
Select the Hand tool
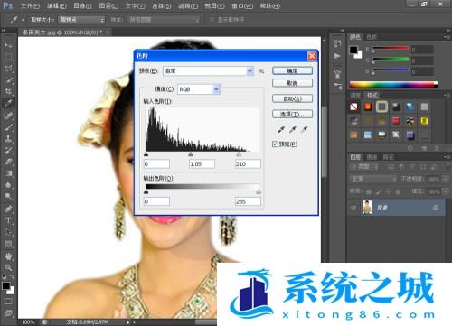(8, 256)
